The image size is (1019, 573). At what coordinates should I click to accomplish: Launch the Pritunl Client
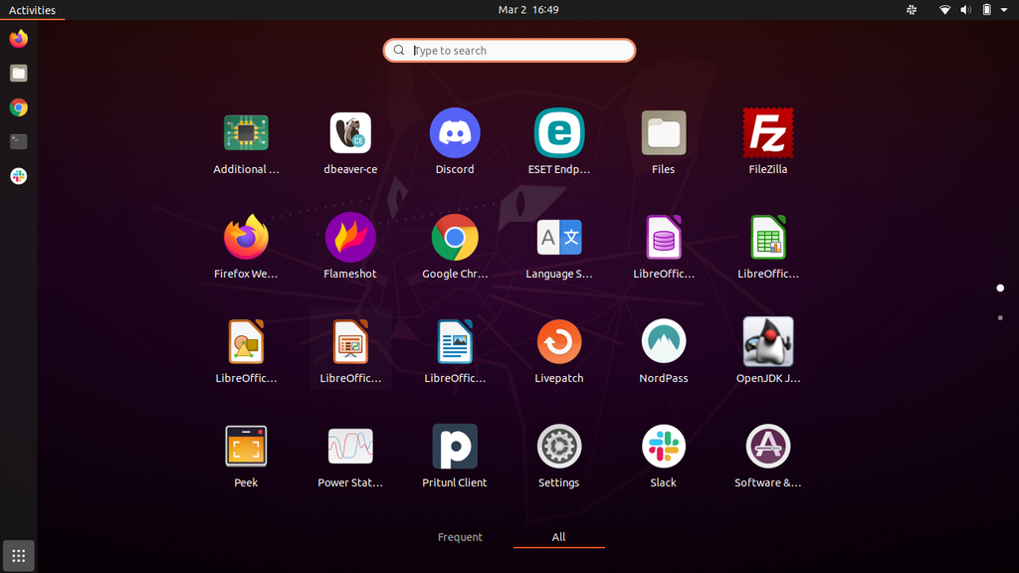455,446
